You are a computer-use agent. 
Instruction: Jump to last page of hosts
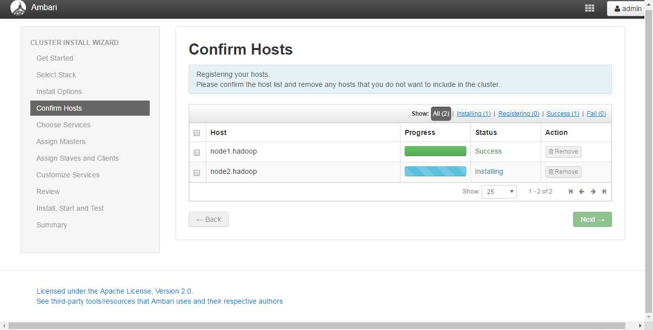pos(604,192)
